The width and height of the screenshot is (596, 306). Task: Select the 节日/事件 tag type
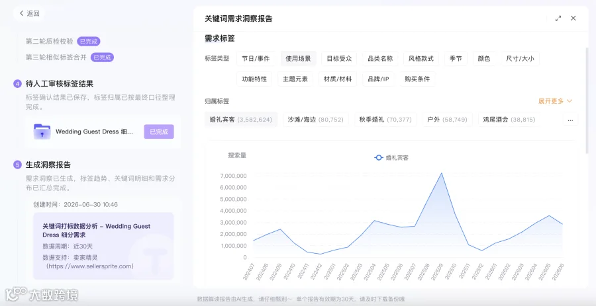(x=256, y=59)
